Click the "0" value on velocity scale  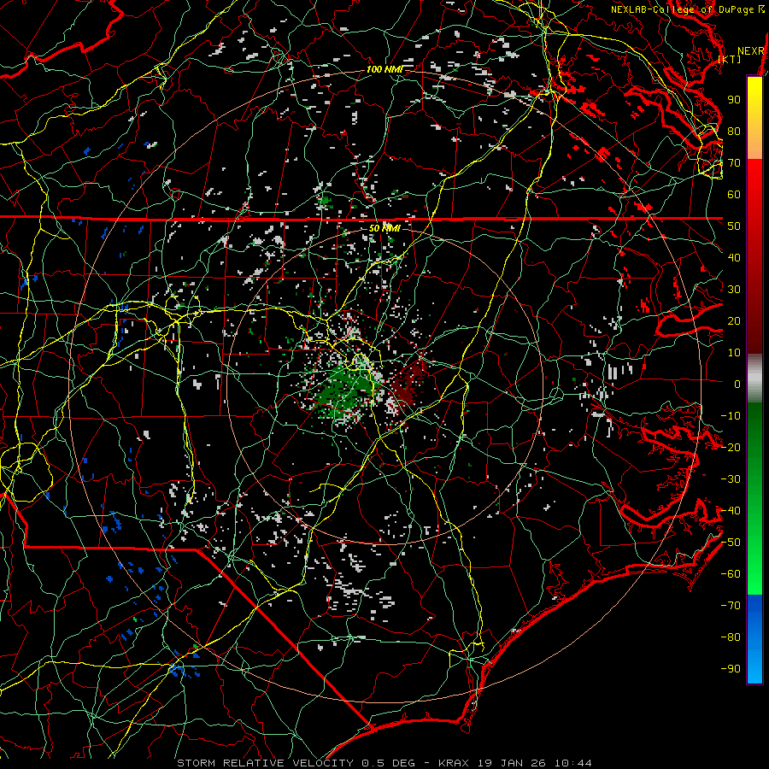(737, 384)
